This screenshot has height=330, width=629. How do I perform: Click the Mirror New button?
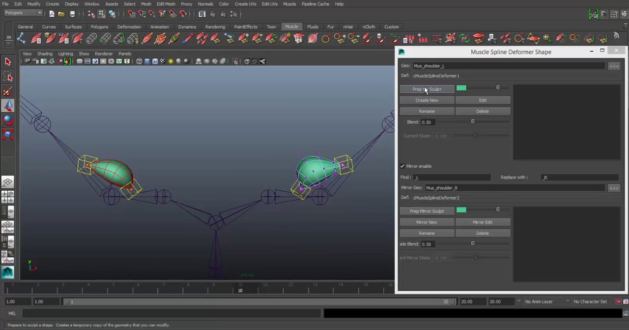(x=427, y=222)
